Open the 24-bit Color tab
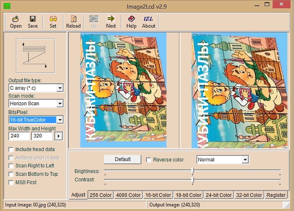 (x=219, y=195)
